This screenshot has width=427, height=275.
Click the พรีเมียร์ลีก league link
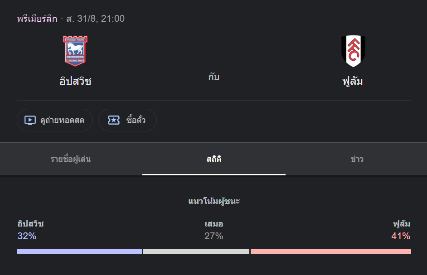click(37, 19)
